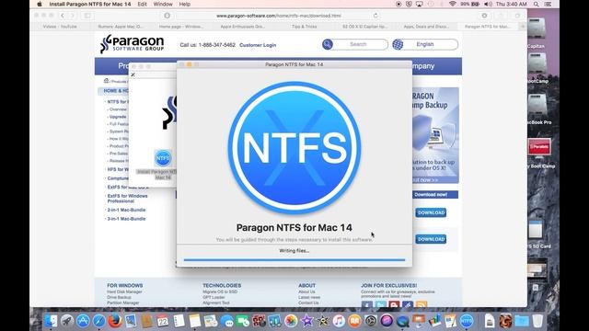The image size is (589, 331).
Task: Open the Window menu
Action: (x=163, y=4)
